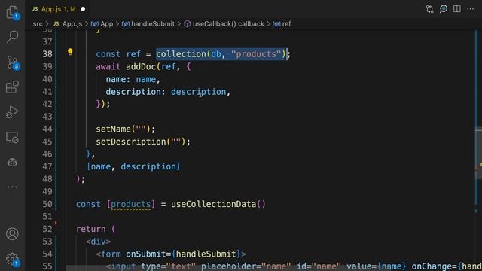
Task: Open the Explorer view in activity bar
Action: [12, 12]
